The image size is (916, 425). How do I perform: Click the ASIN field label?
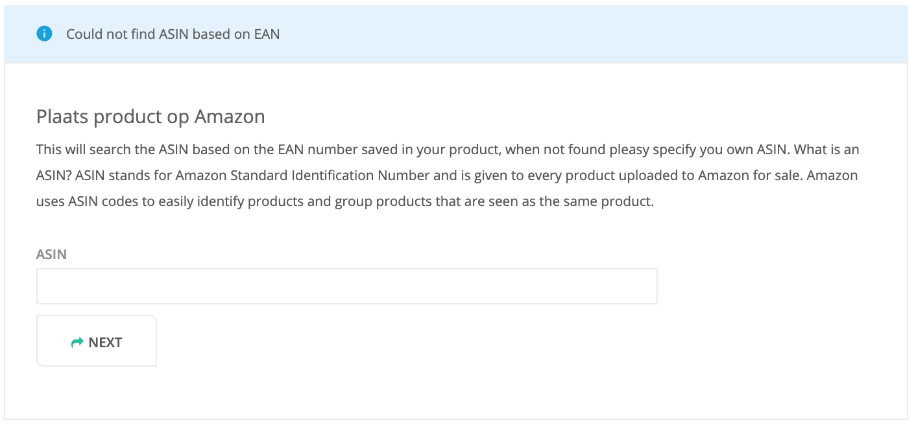[x=51, y=255]
